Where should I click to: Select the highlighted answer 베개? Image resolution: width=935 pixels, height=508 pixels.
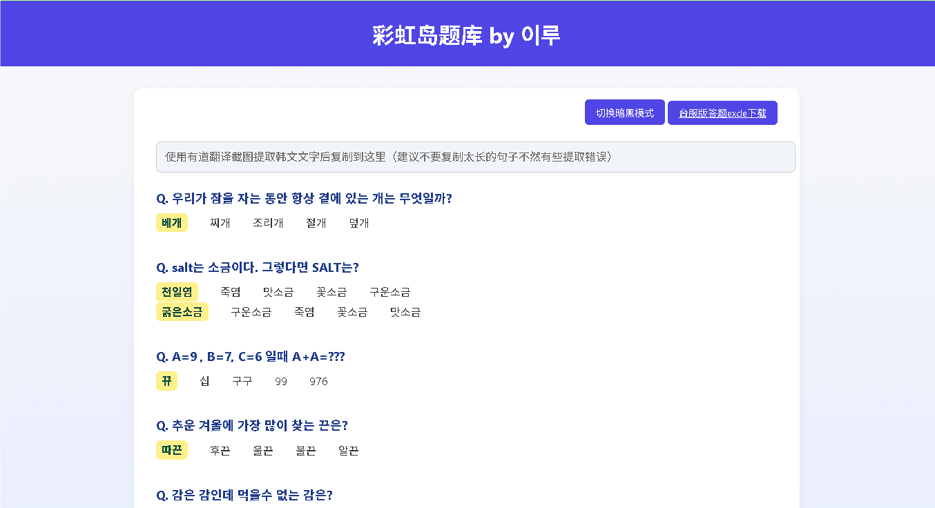171,222
